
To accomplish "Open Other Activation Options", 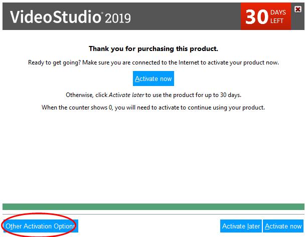I will point(41,226).
